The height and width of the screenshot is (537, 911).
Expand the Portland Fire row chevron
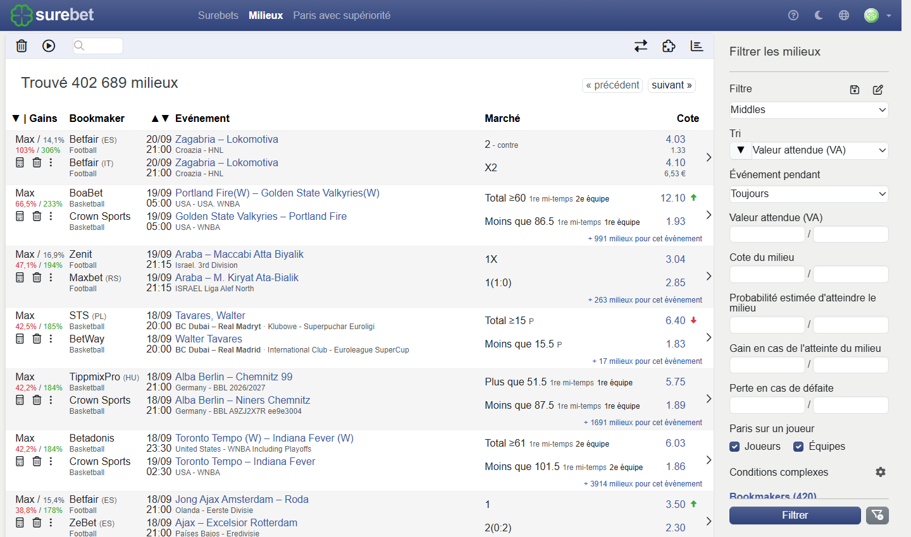[709, 215]
